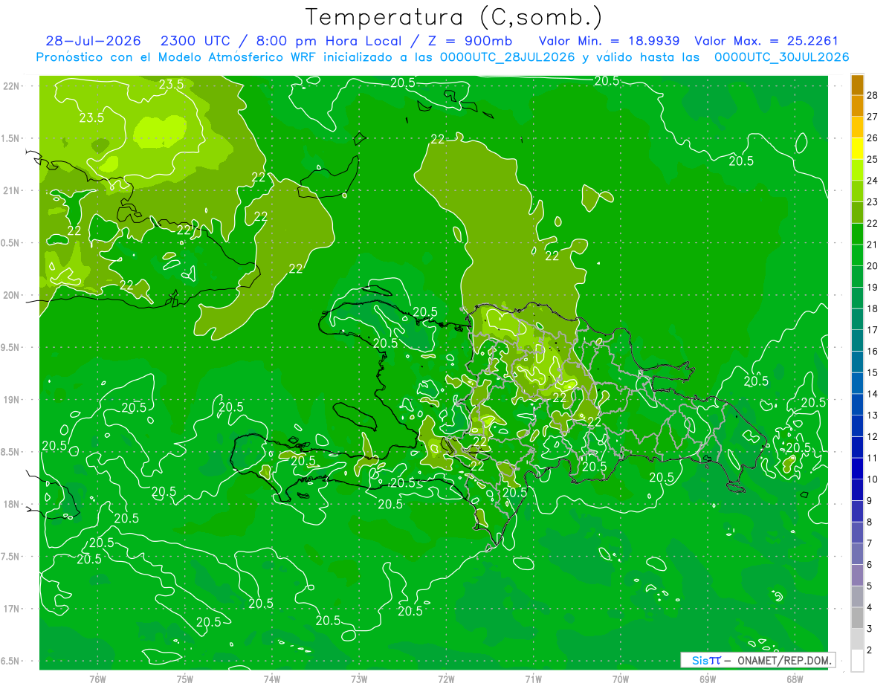Viewport: 892px width, 689px height.
Task: Click the 71W longitude axis label
Action: [533, 679]
